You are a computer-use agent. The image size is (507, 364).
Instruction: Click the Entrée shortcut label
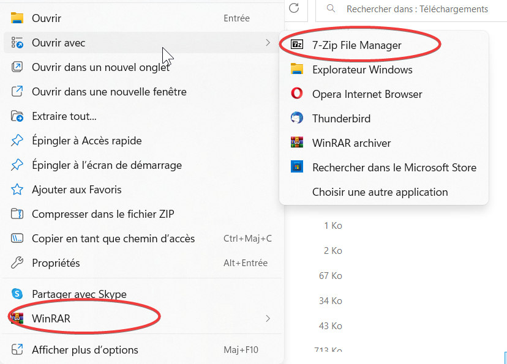point(237,18)
